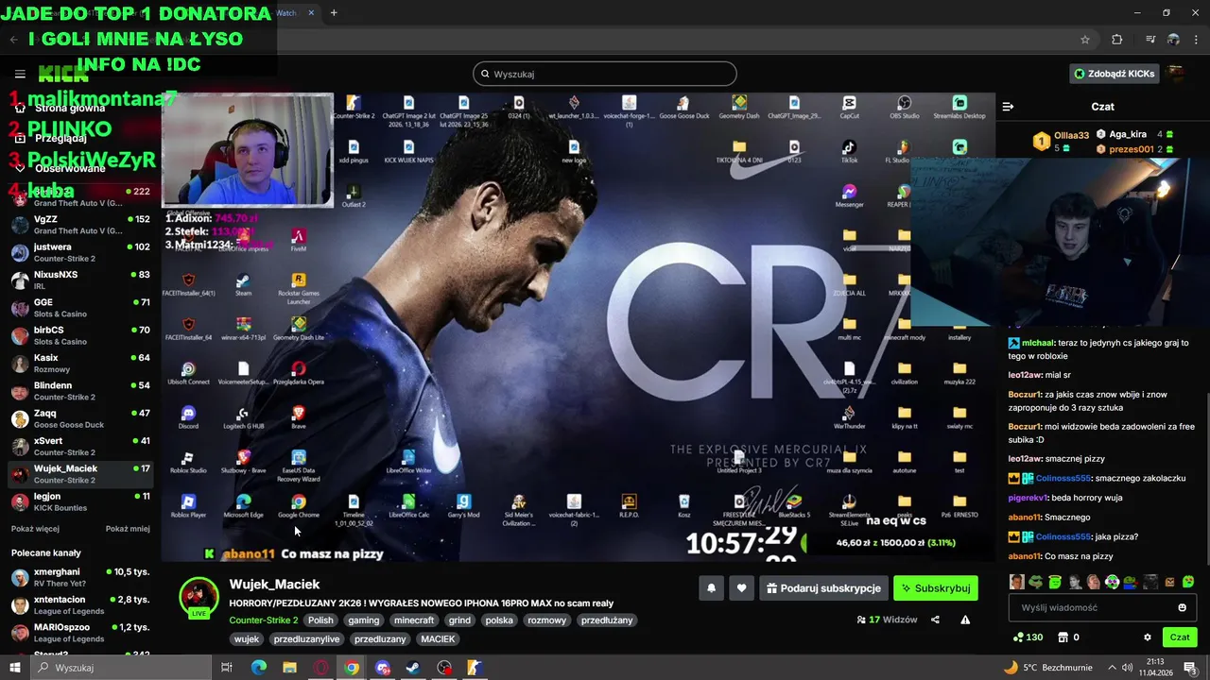Click pigerekv1 username in chat
Viewport: 1210px width, 680px height.
[1028, 498]
